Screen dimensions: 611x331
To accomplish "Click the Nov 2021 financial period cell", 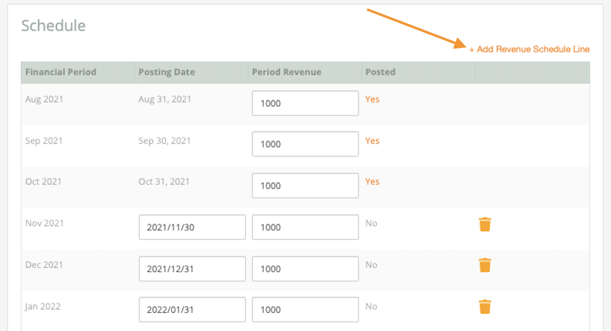I will pyautogui.click(x=44, y=223).
